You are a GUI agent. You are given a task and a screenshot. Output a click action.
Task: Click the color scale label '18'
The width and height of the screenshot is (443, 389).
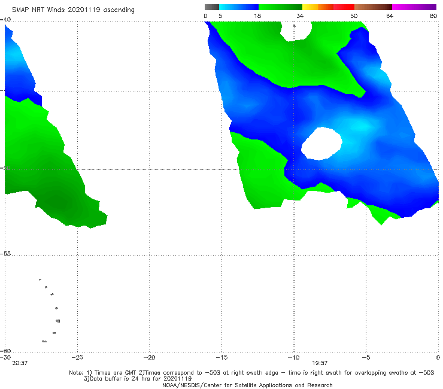click(257, 16)
